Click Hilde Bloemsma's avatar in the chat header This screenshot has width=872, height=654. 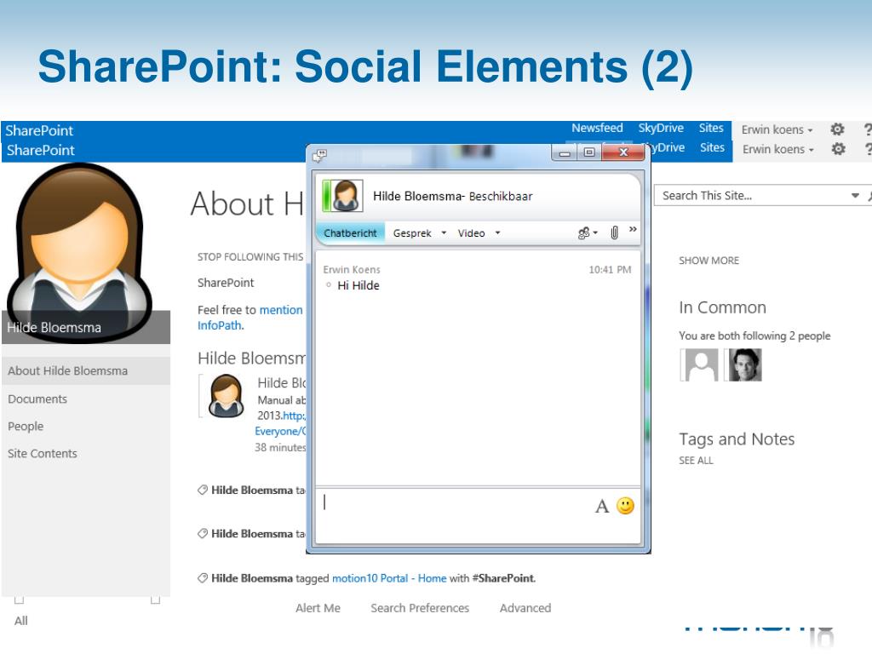[x=346, y=196]
